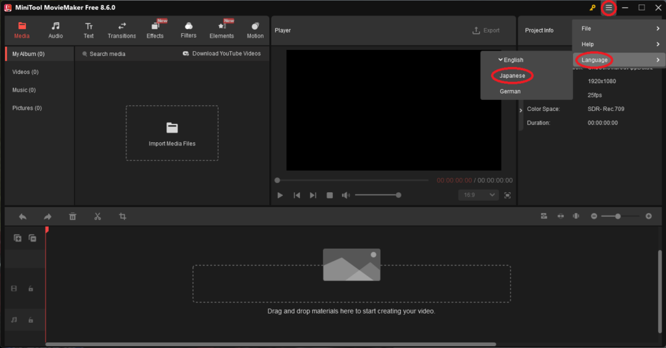Click the timeline drop zone placeholder
Image resolution: width=666 pixels, height=348 pixels.
(352, 283)
